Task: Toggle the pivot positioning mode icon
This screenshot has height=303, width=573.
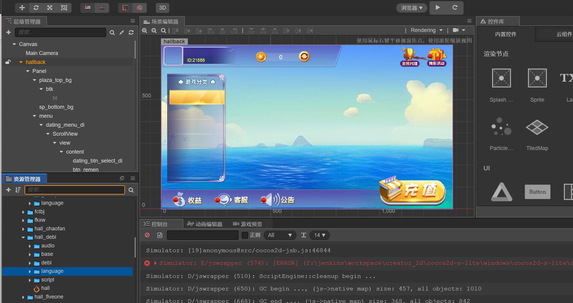Action: 87,8
